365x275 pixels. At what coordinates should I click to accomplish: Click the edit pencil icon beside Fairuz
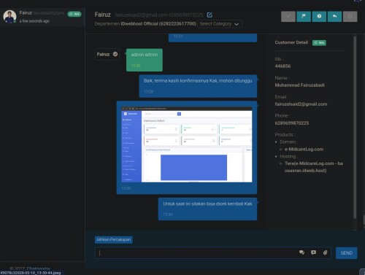210,15
